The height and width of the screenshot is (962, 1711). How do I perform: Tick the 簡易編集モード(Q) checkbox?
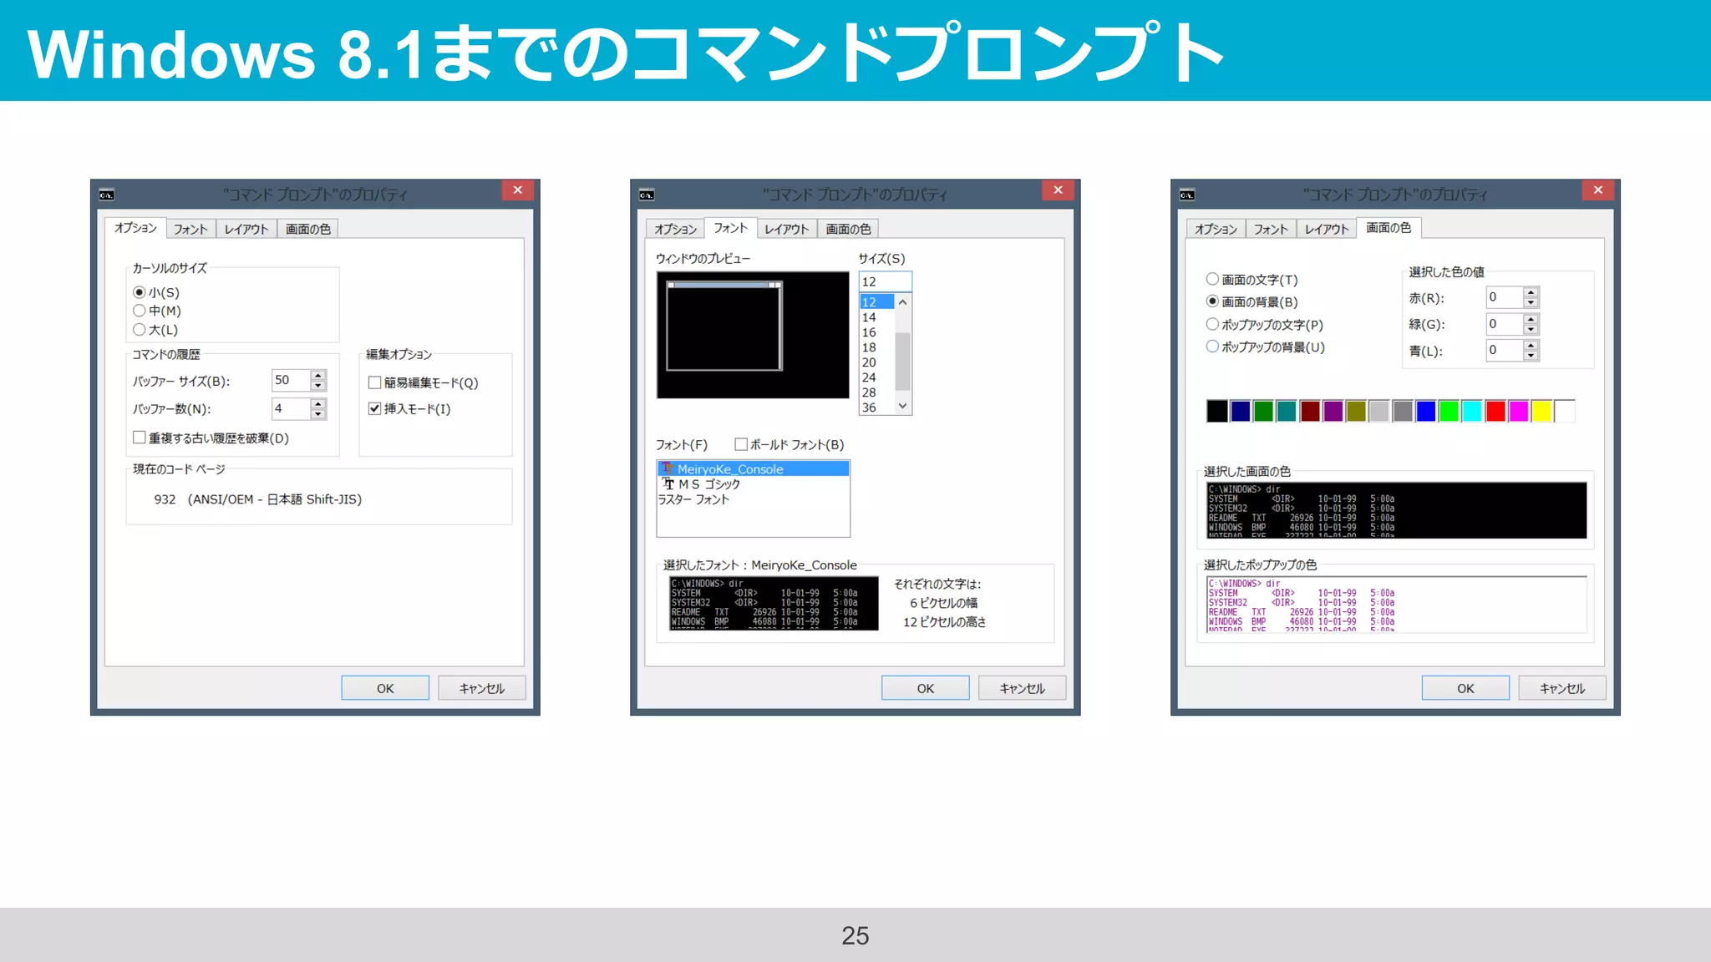click(375, 382)
